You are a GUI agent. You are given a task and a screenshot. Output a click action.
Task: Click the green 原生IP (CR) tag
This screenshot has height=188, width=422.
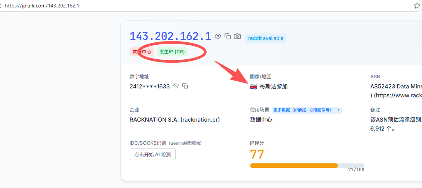click(x=172, y=52)
